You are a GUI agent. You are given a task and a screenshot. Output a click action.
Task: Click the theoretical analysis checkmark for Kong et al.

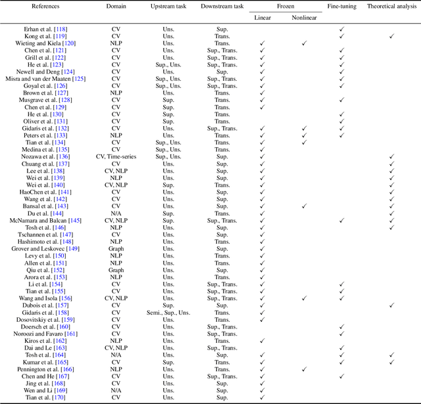[391, 36]
